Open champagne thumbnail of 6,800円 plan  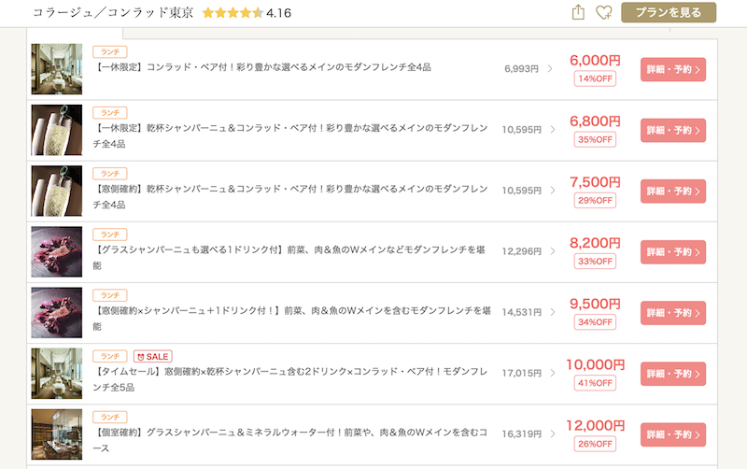57,130
